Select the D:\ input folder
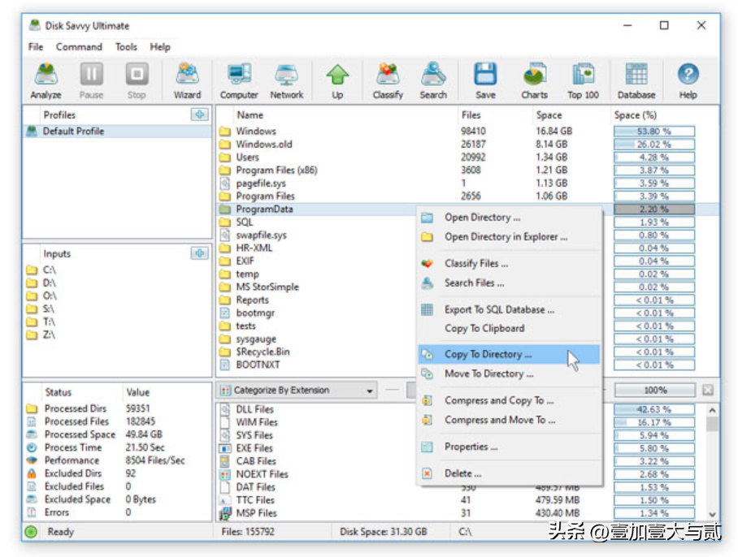 pos(41,283)
